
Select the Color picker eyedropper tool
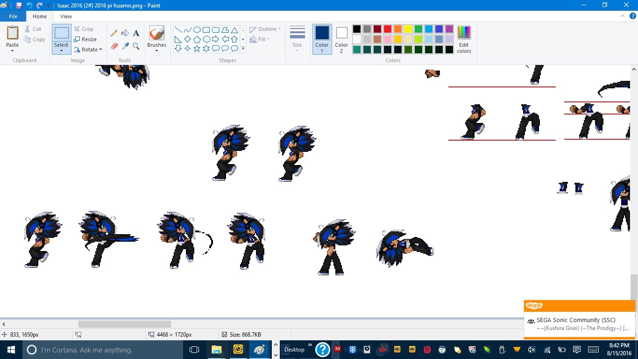click(125, 46)
